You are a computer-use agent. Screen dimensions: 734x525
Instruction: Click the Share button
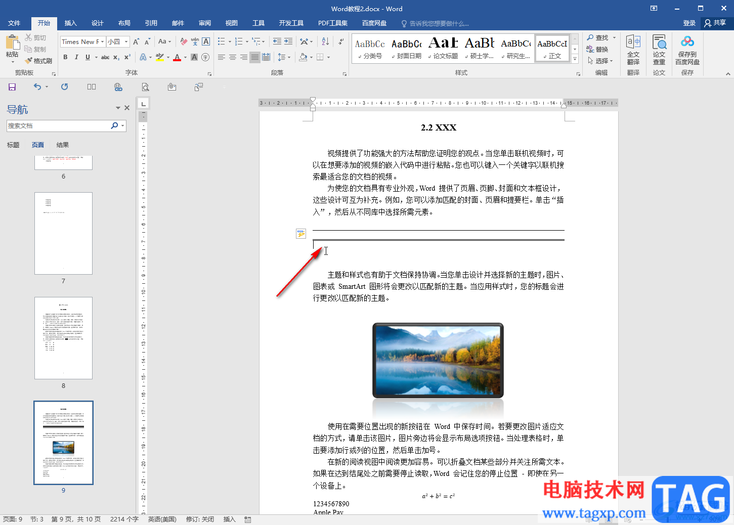pyautogui.click(x=715, y=23)
